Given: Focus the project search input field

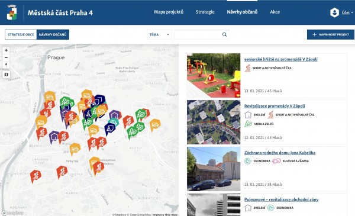Looking at the screenshot, I should 202,35.
